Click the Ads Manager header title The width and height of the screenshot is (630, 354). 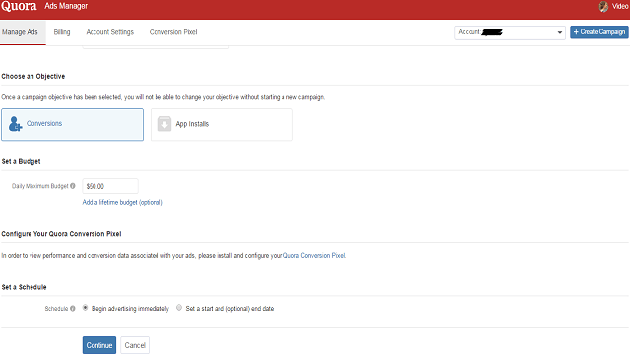click(66, 6)
